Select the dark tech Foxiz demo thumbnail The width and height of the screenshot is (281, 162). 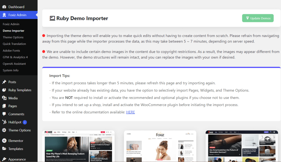242,146
